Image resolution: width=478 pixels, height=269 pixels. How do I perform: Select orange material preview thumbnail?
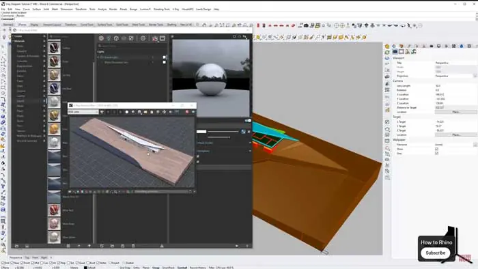click(x=54, y=129)
